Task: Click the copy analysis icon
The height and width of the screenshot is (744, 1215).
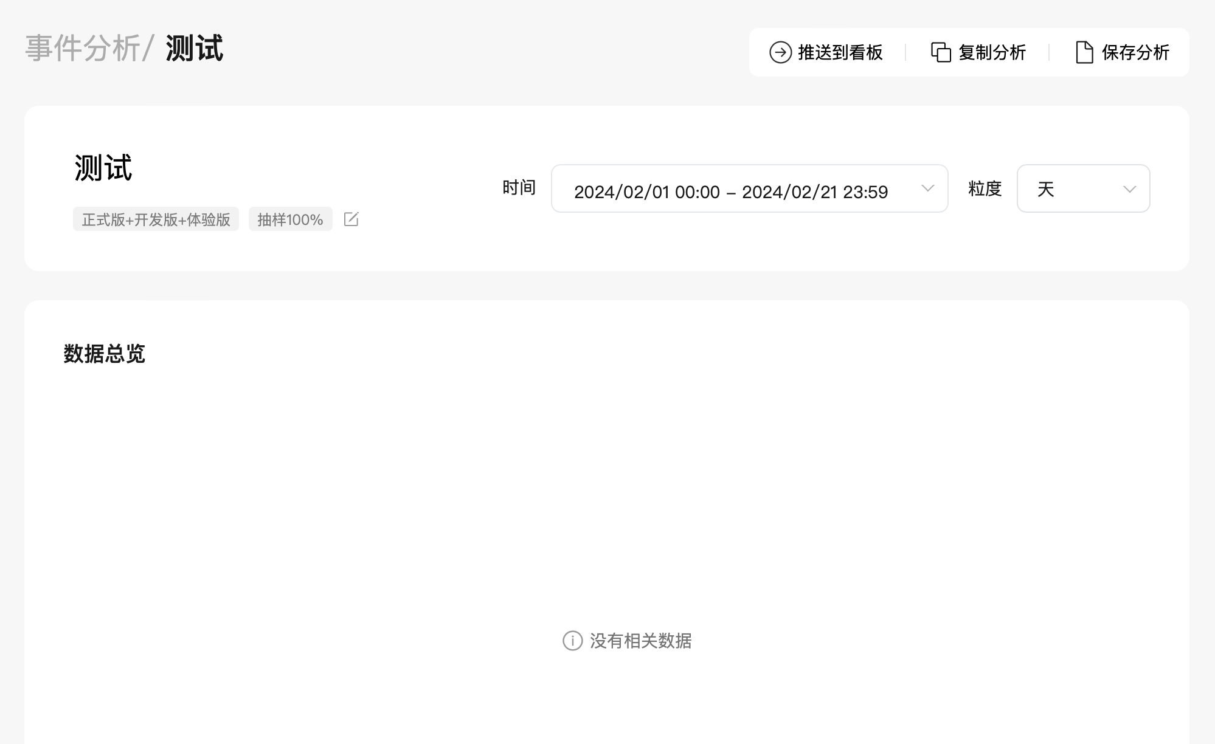Action: [x=941, y=52]
